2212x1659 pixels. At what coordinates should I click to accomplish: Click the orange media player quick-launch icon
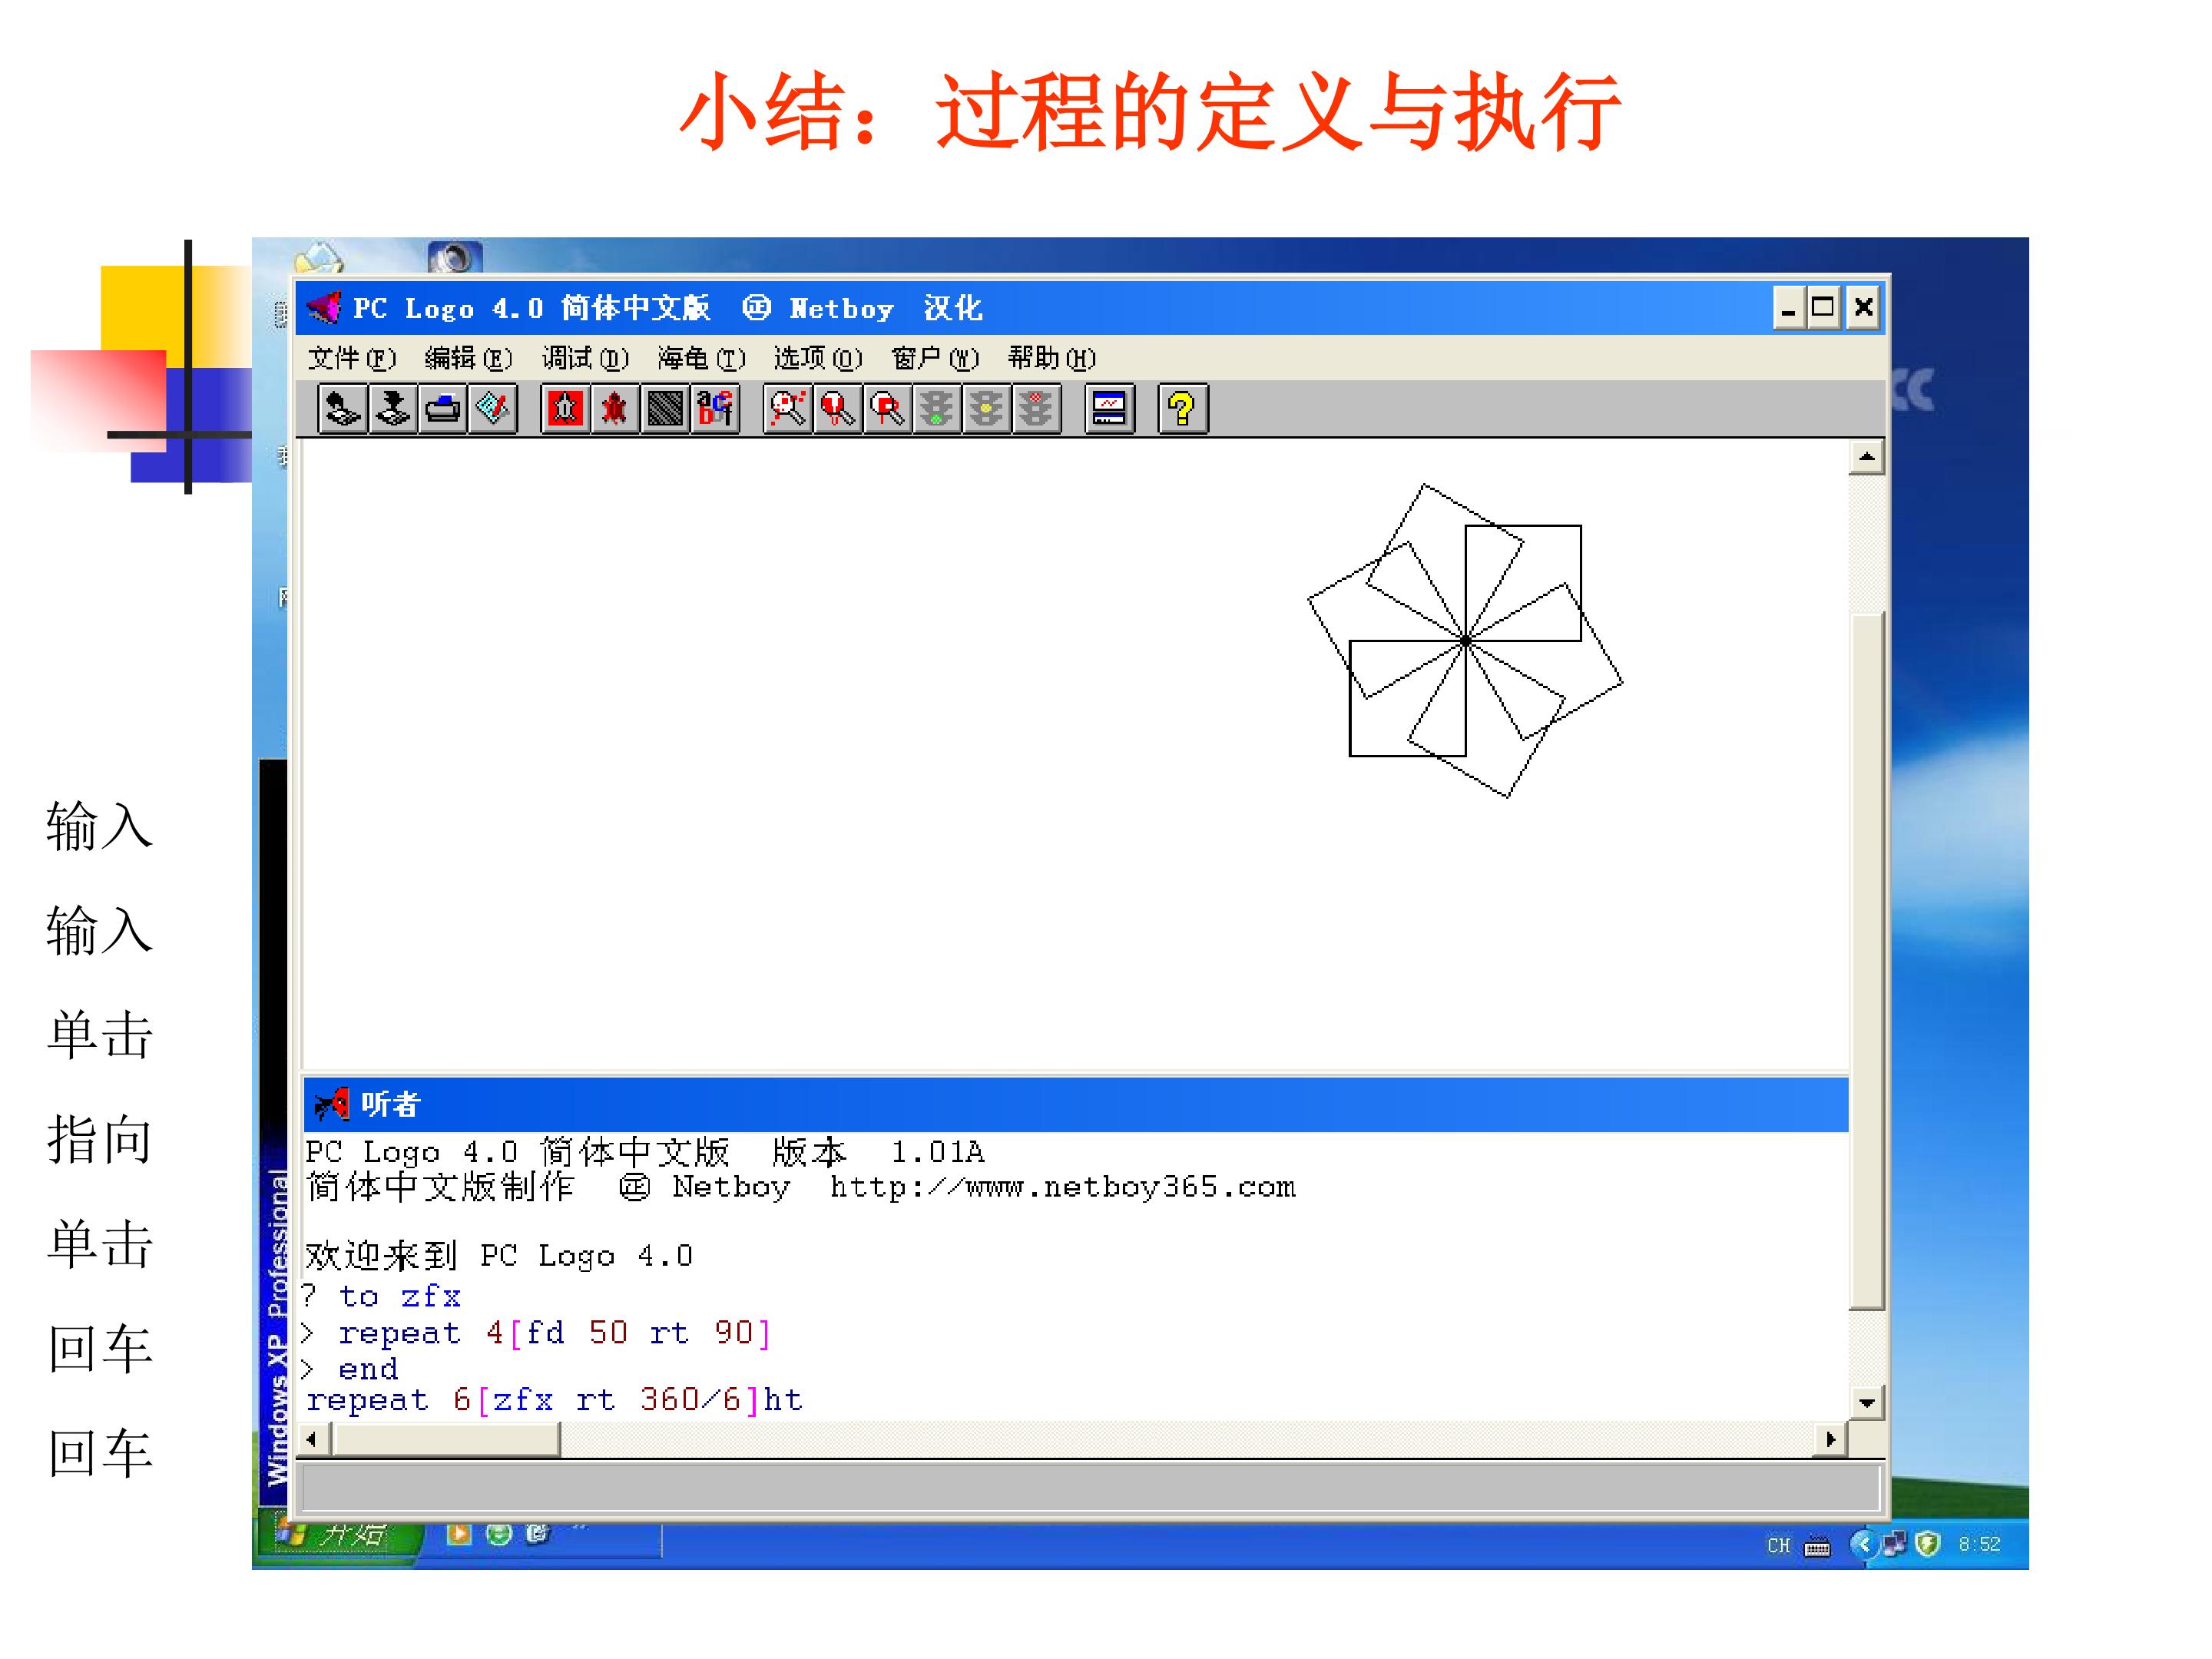pyautogui.click(x=458, y=1533)
